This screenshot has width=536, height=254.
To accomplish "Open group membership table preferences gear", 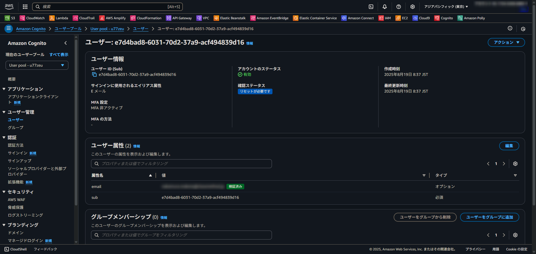I will [x=515, y=235].
